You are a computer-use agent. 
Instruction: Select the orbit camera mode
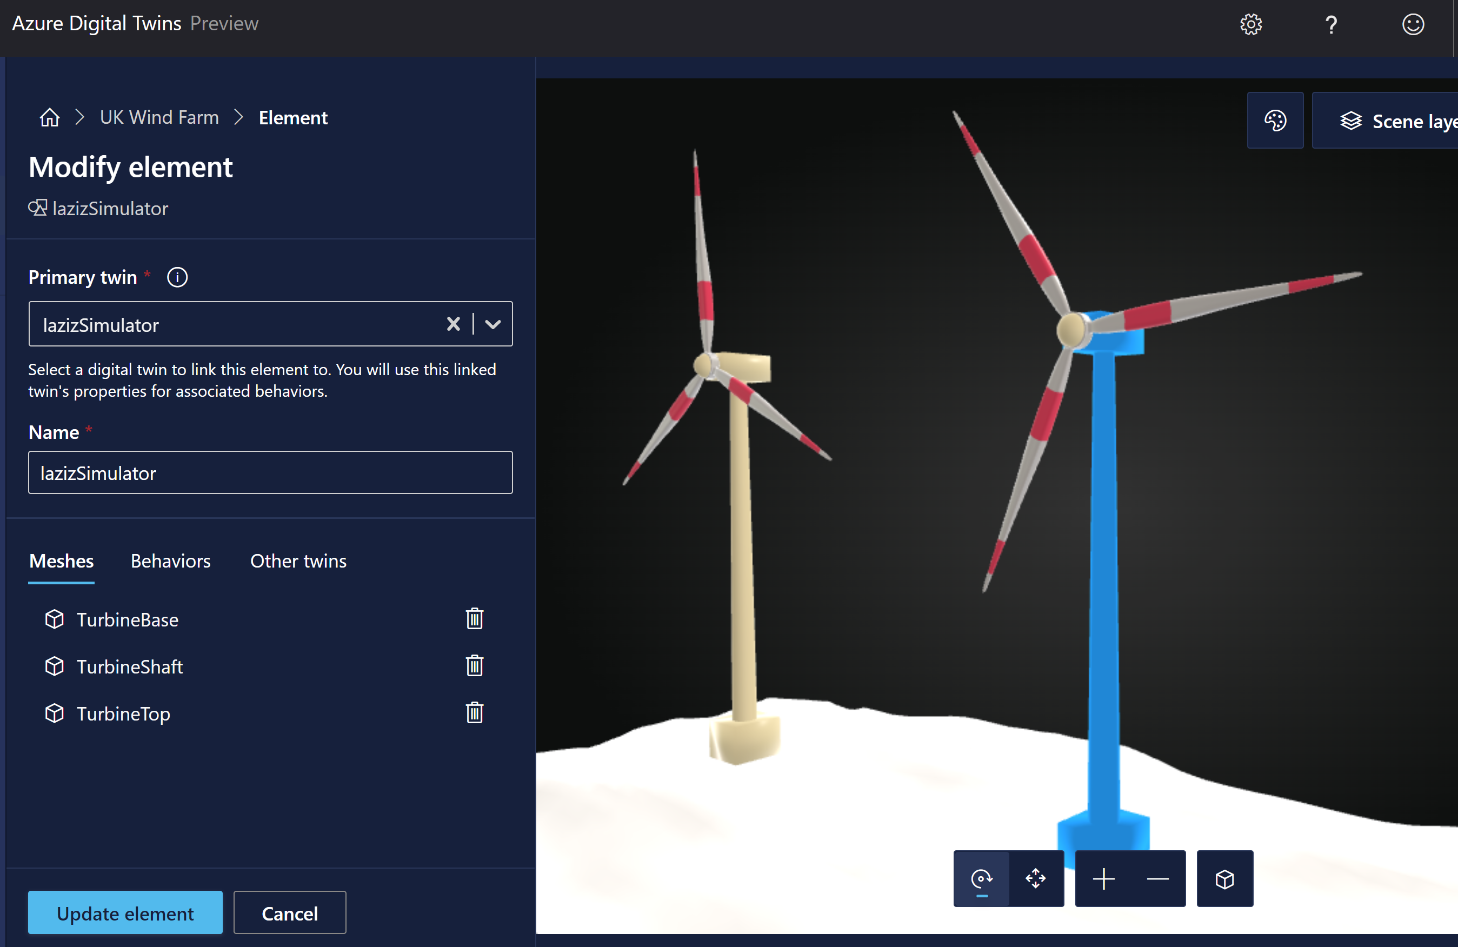[x=981, y=878]
